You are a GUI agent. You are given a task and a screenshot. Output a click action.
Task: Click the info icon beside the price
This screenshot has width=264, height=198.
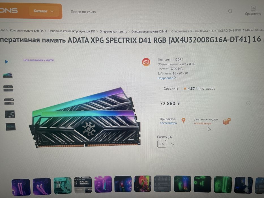[248, 103]
